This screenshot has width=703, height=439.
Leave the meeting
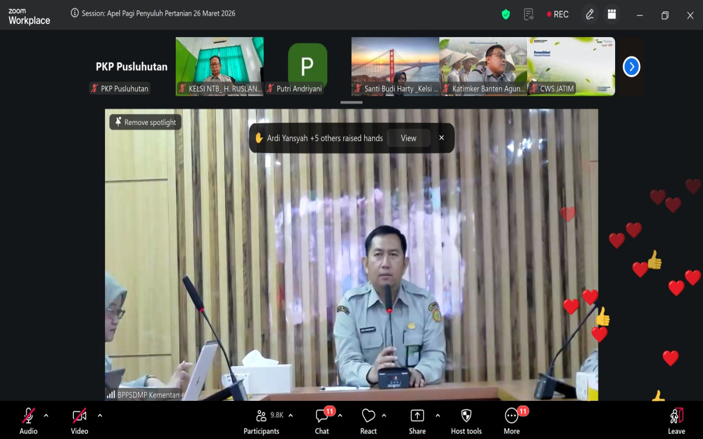coord(676,421)
